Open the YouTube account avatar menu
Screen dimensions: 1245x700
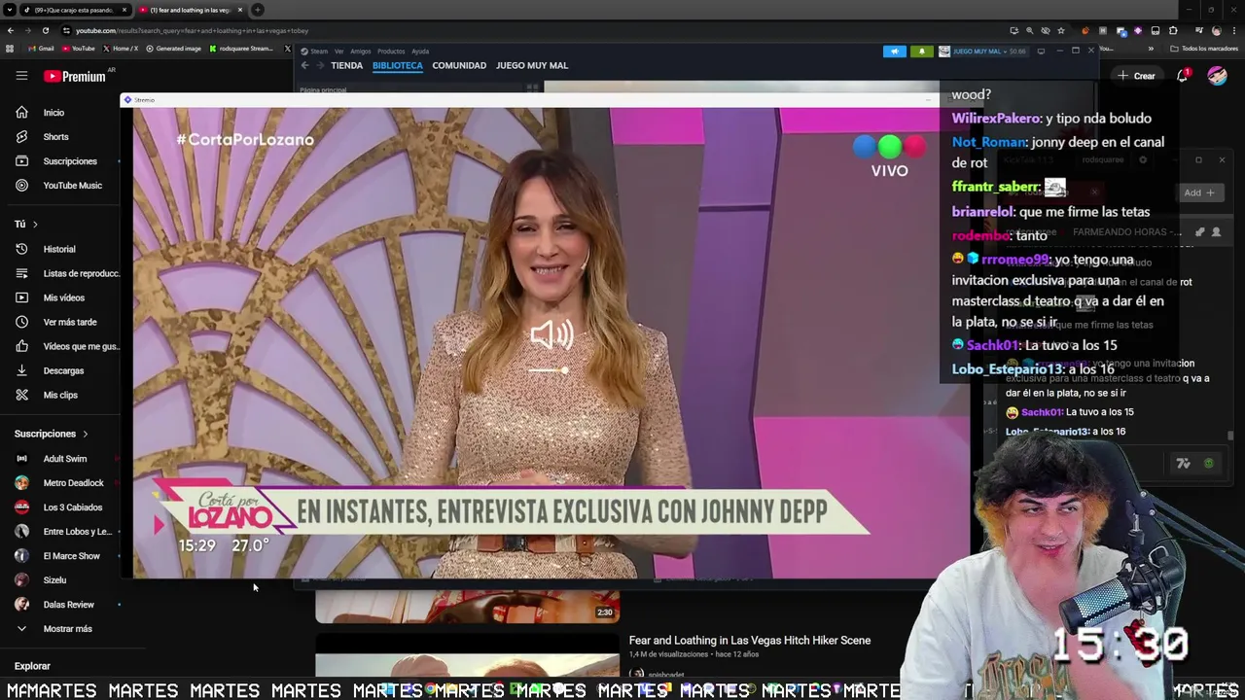(1217, 76)
